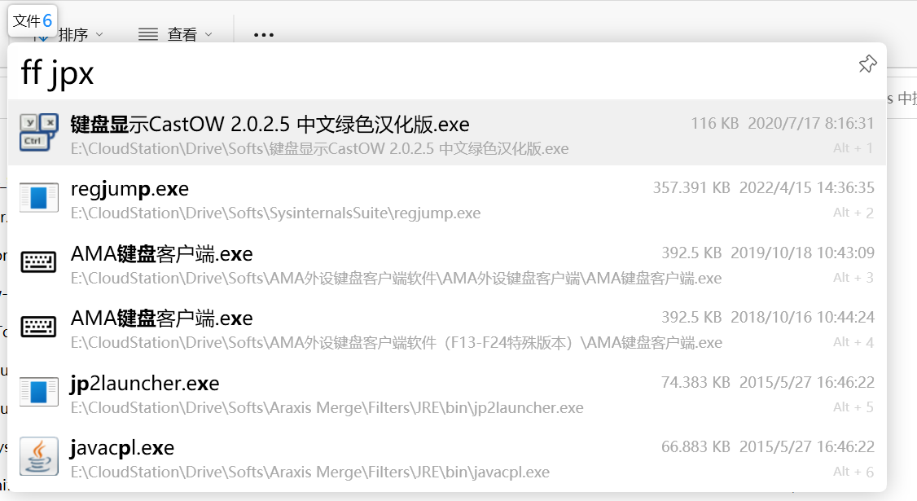Click the regjump.exe file icon
Screen dimensions: 917x501
coord(38,198)
